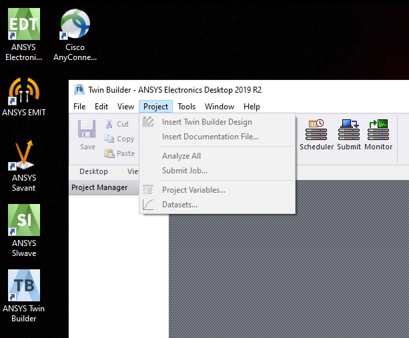Click the Paste clipboard button
Viewport: 409px width, 338px height.
click(119, 153)
